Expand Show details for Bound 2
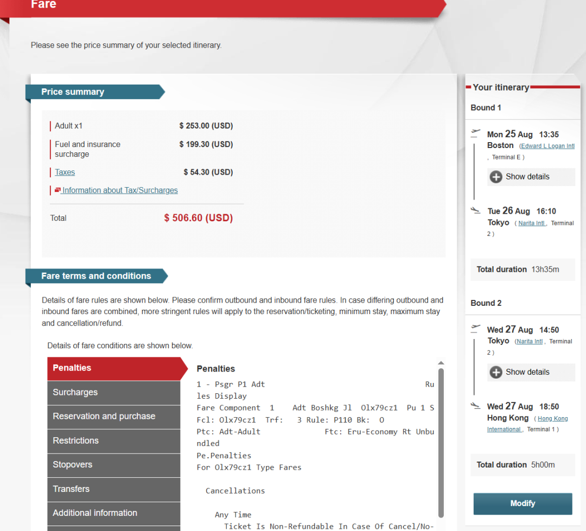586x531 pixels. pyautogui.click(x=527, y=372)
